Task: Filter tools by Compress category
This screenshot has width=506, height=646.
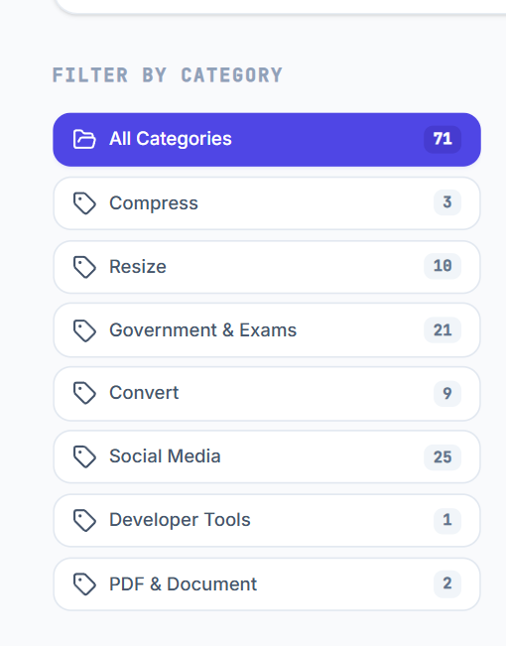Action: [x=267, y=203]
